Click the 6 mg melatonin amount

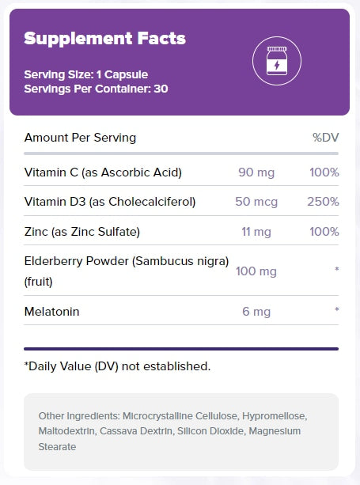coord(256,312)
